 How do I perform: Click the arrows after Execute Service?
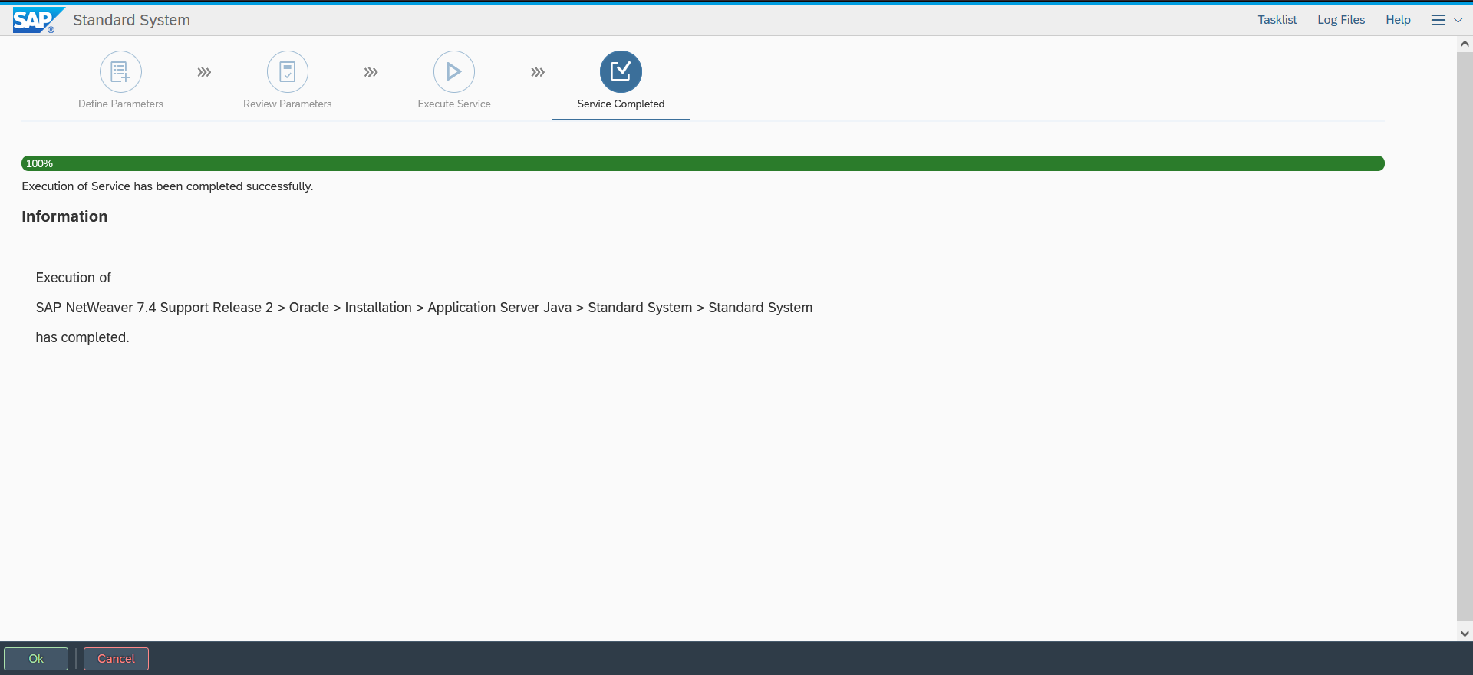[538, 72]
